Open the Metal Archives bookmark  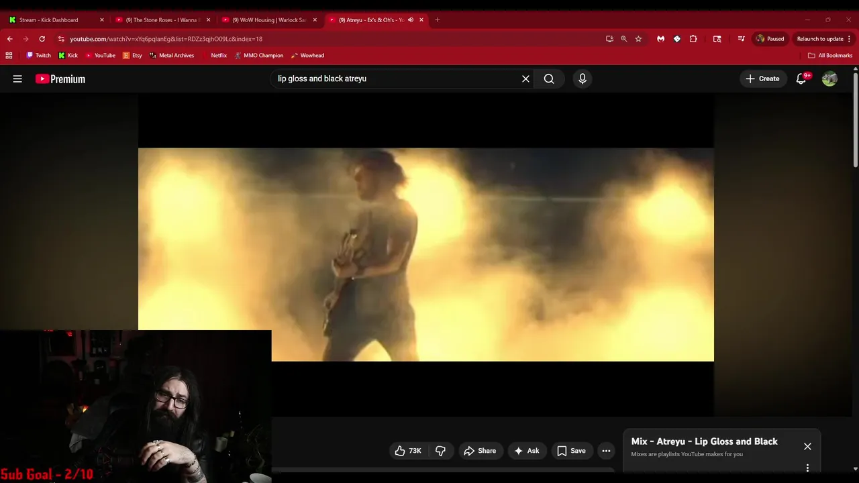[x=172, y=56]
